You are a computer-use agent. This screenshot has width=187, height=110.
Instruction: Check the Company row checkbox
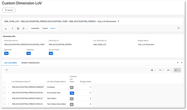pos(4,87)
